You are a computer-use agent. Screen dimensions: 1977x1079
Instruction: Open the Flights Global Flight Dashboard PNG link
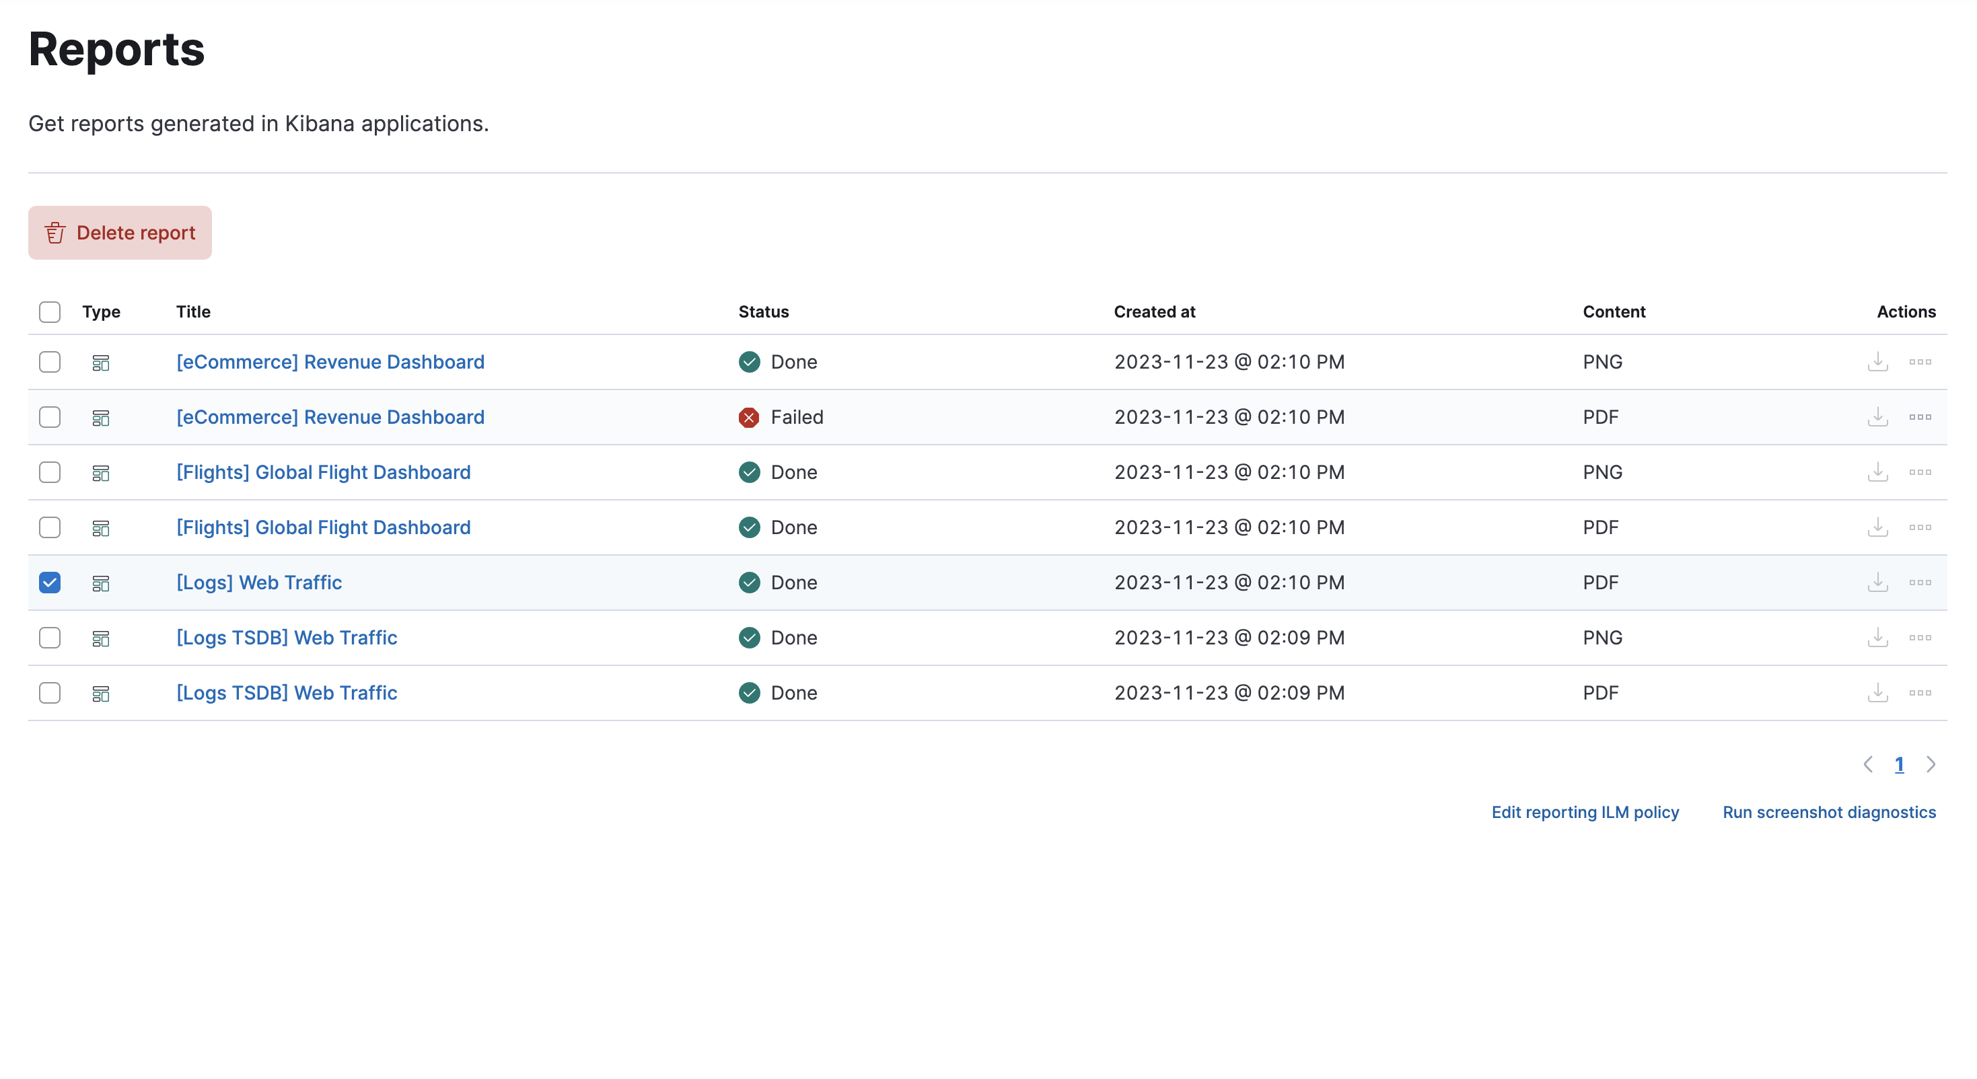(323, 472)
